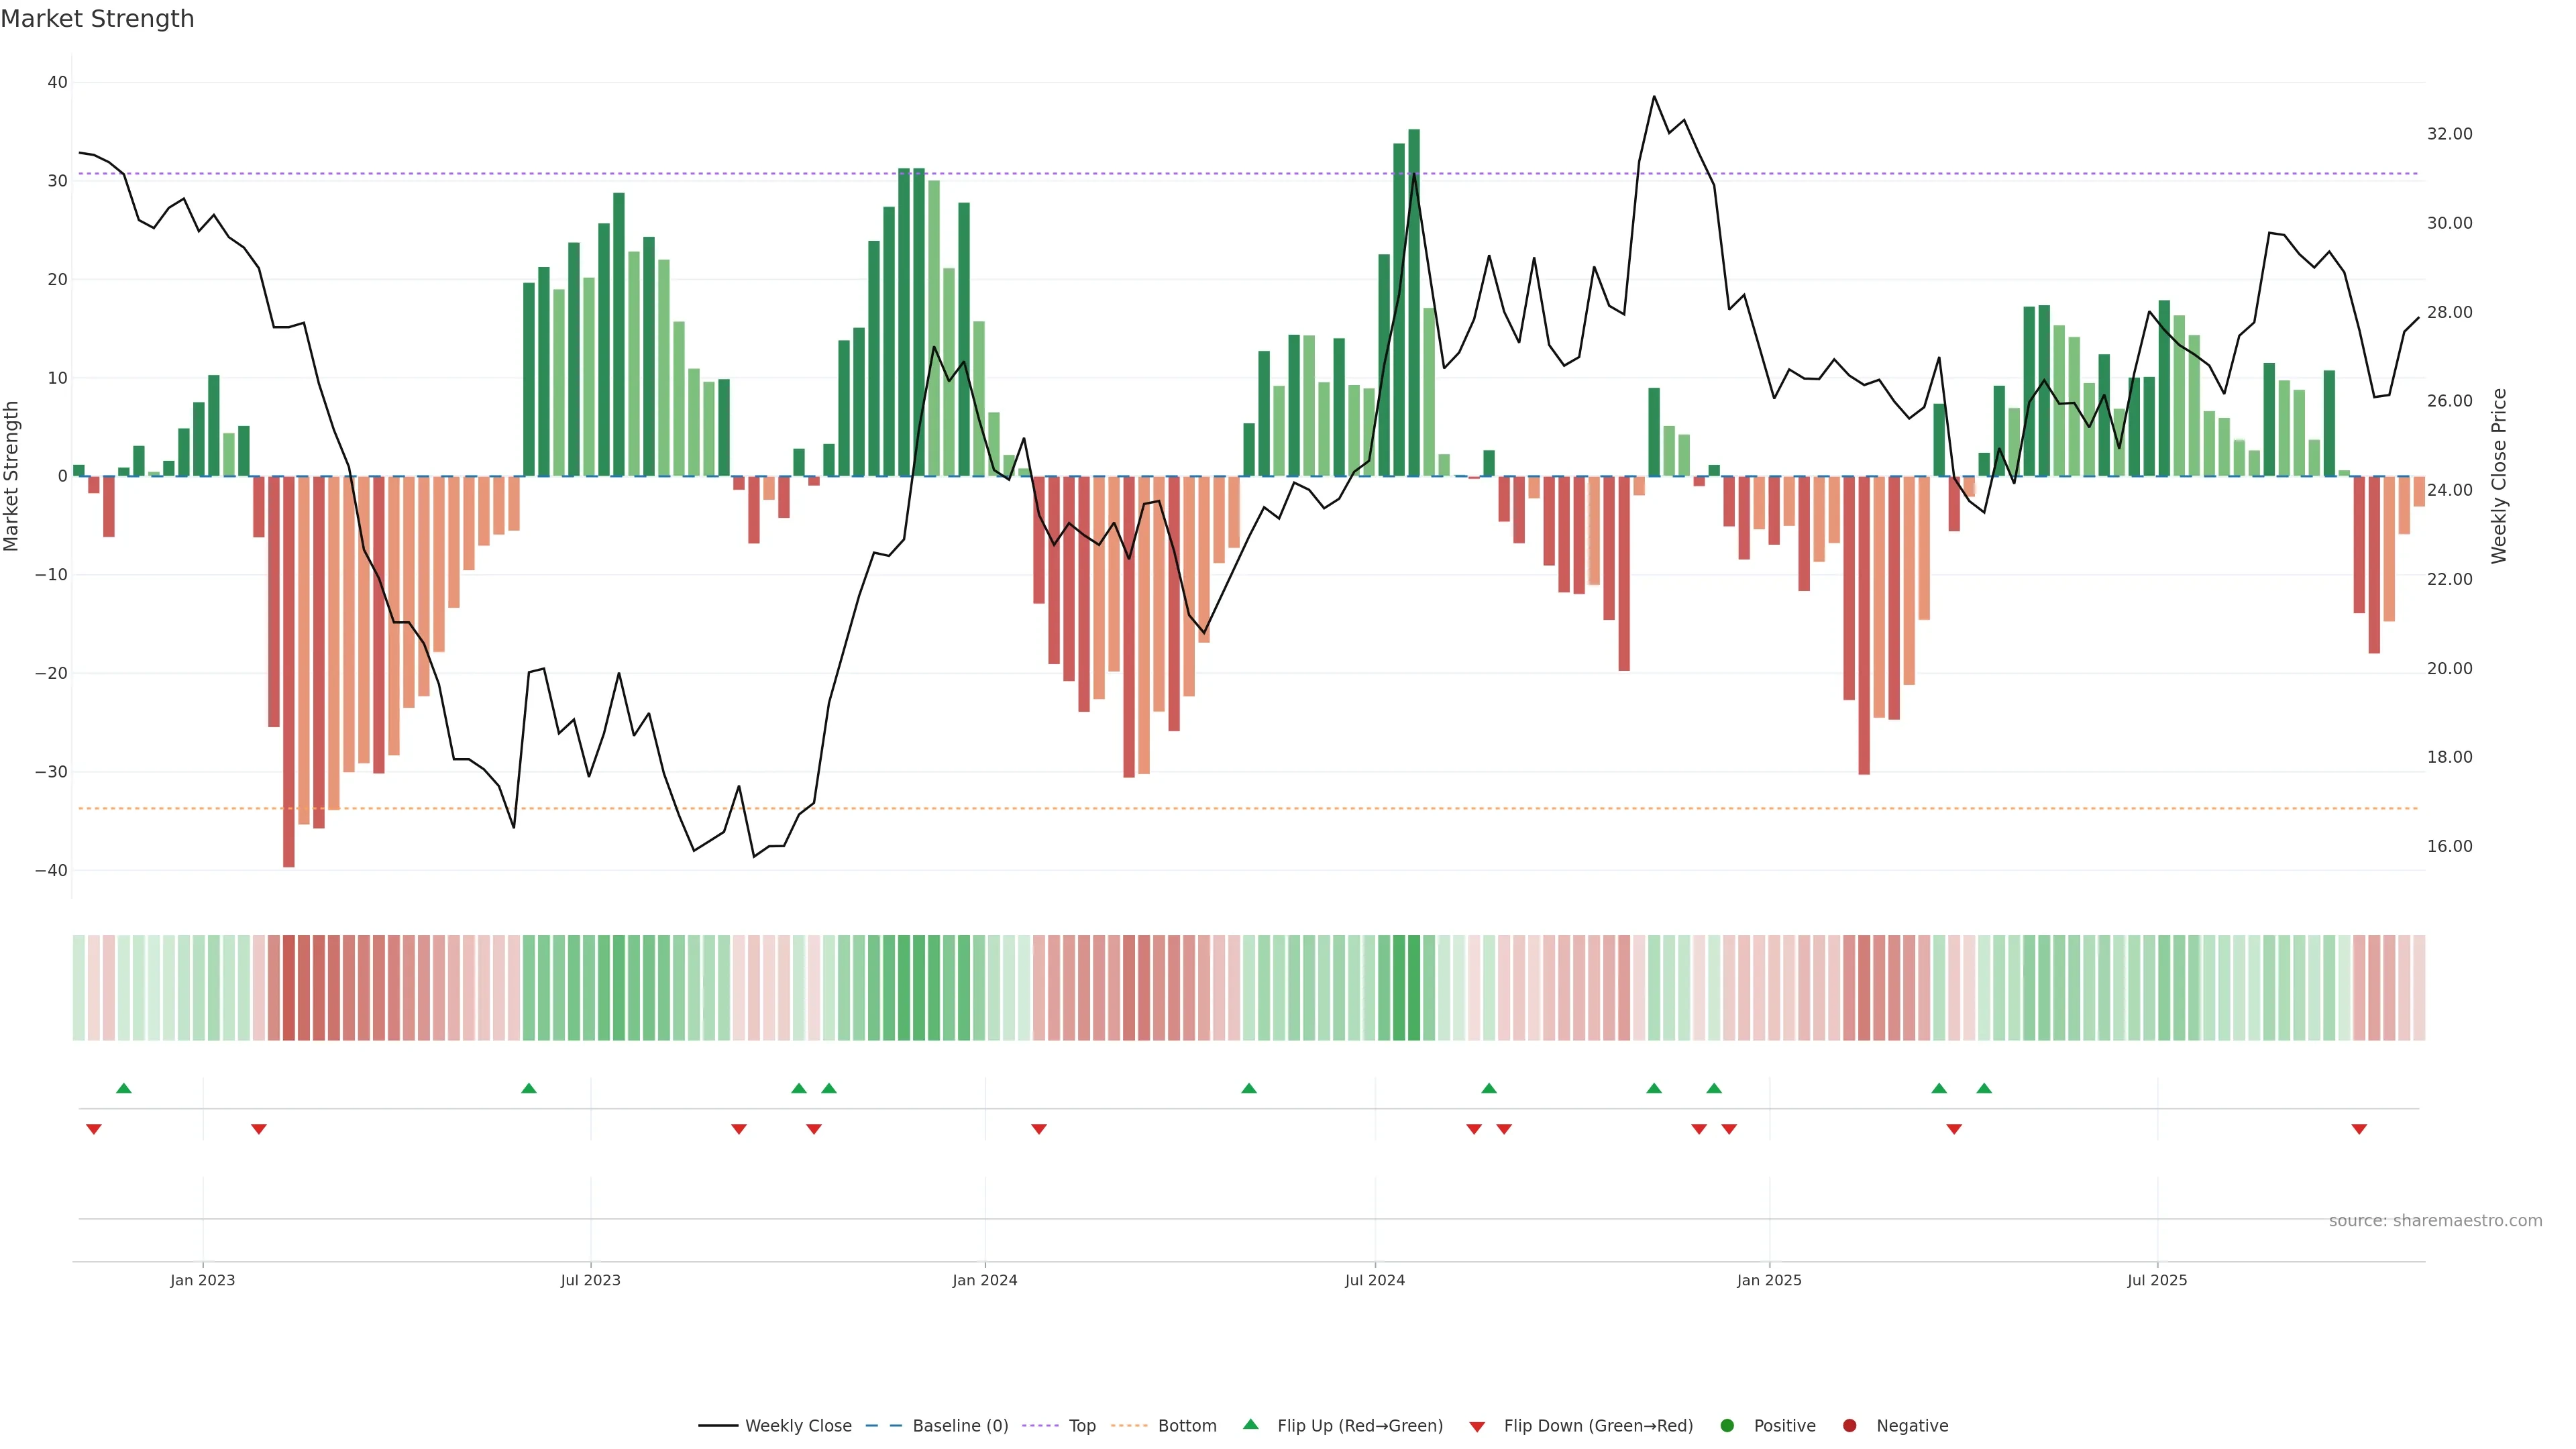This screenshot has width=2576, height=1449.
Task: Click Flip Down red triangle legend icon
Action: tap(1477, 1426)
